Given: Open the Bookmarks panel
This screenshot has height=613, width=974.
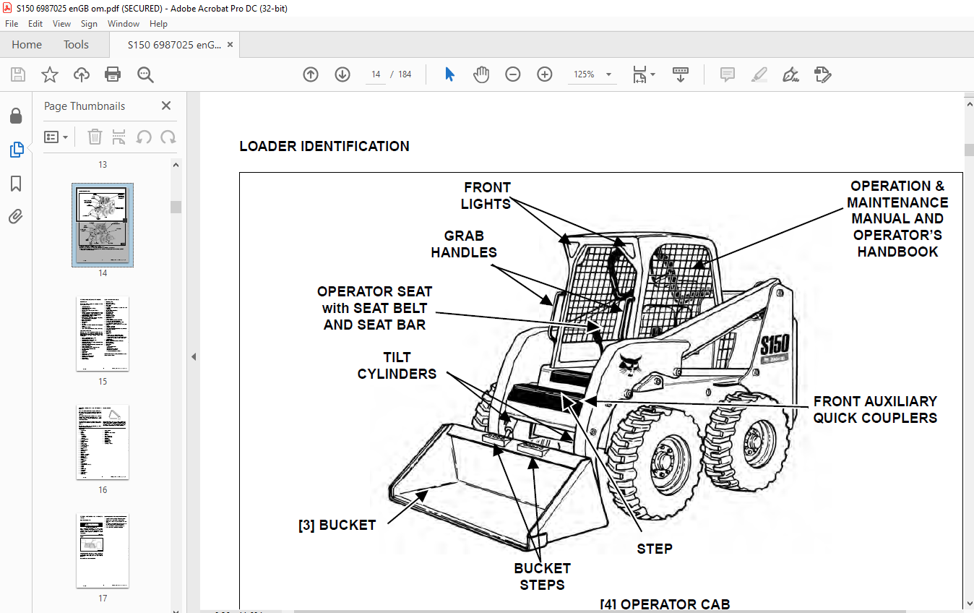Looking at the screenshot, I should (16, 184).
